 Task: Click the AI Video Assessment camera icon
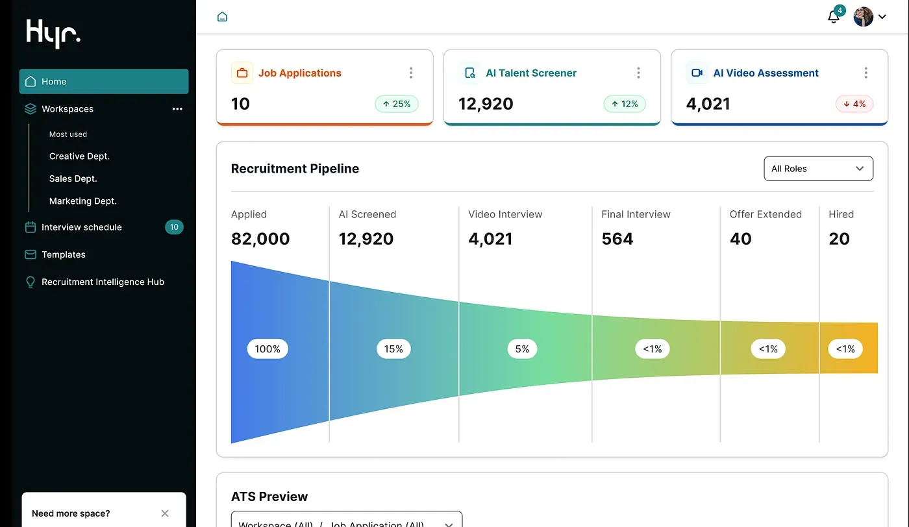coord(696,73)
